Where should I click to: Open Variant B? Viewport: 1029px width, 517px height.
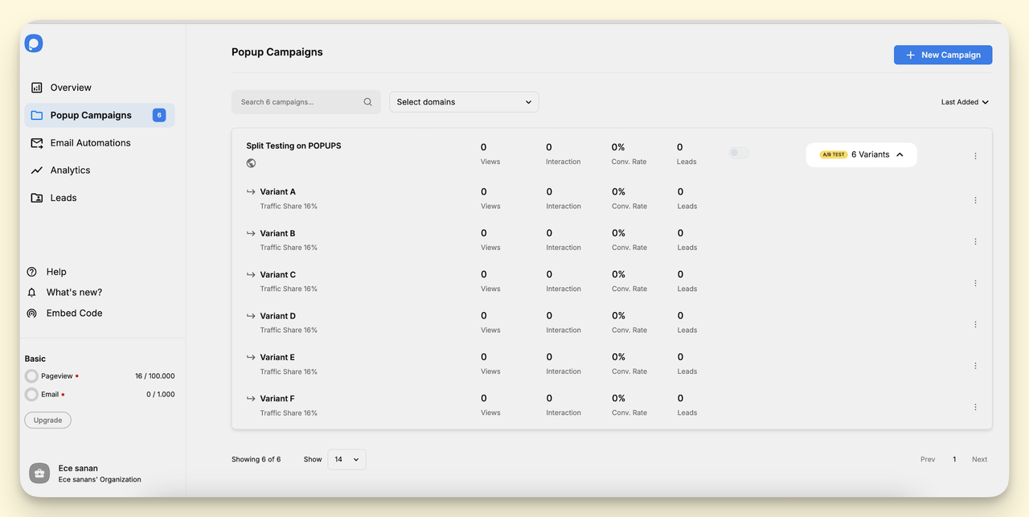(277, 233)
